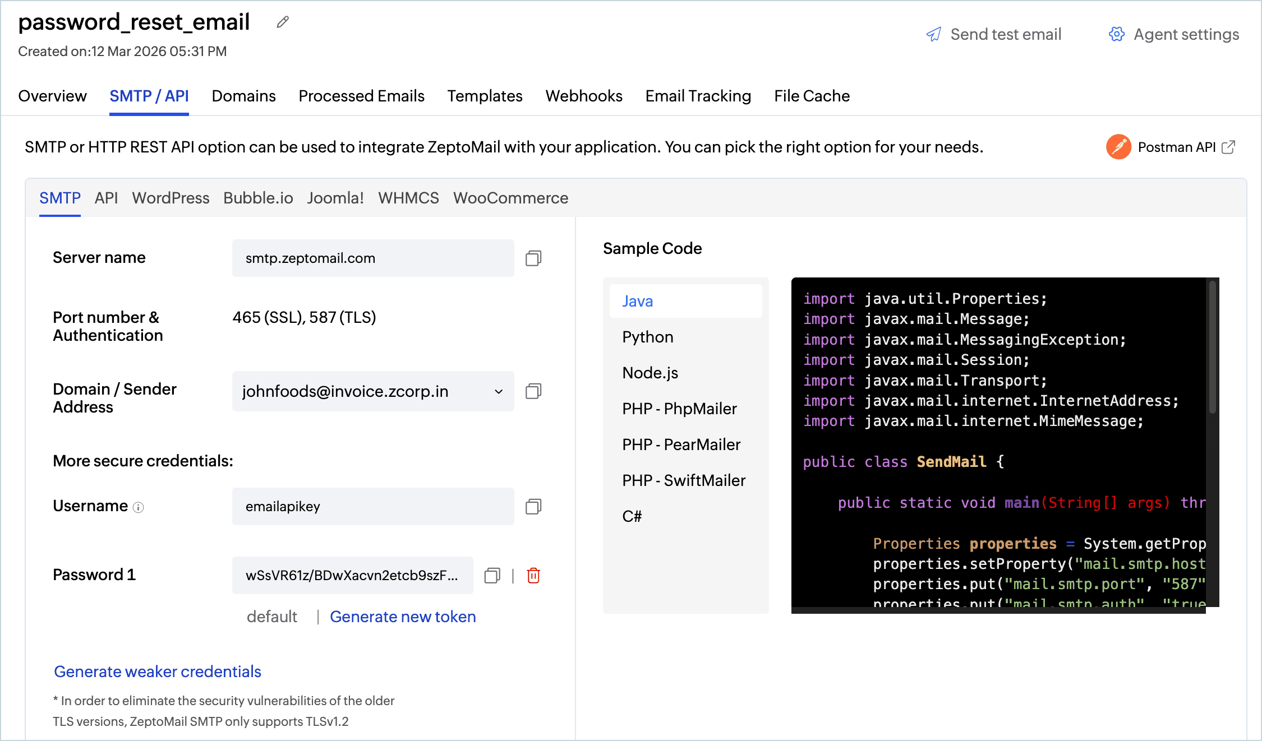This screenshot has height=741, width=1262.
Task: Click the Send test email button
Action: coord(993,34)
